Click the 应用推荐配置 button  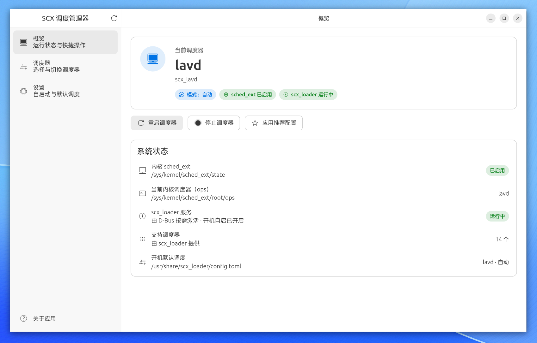pos(274,123)
